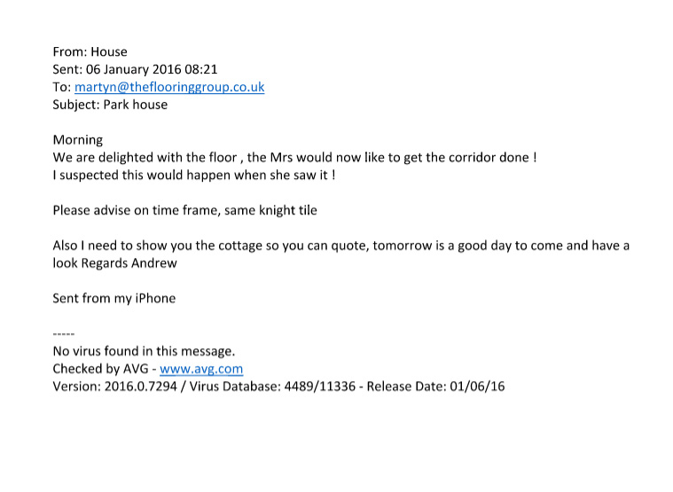Open the martyn@theflooringgroup.co.uk email link
Image resolution: width=673 pixels, height=492 pixels.
(x=169, y=87)
